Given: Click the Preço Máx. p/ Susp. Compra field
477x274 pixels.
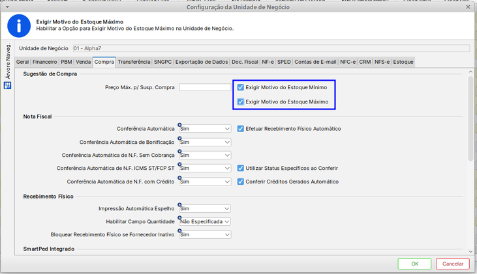Looking at the screenshot, I should click(205, 87).
